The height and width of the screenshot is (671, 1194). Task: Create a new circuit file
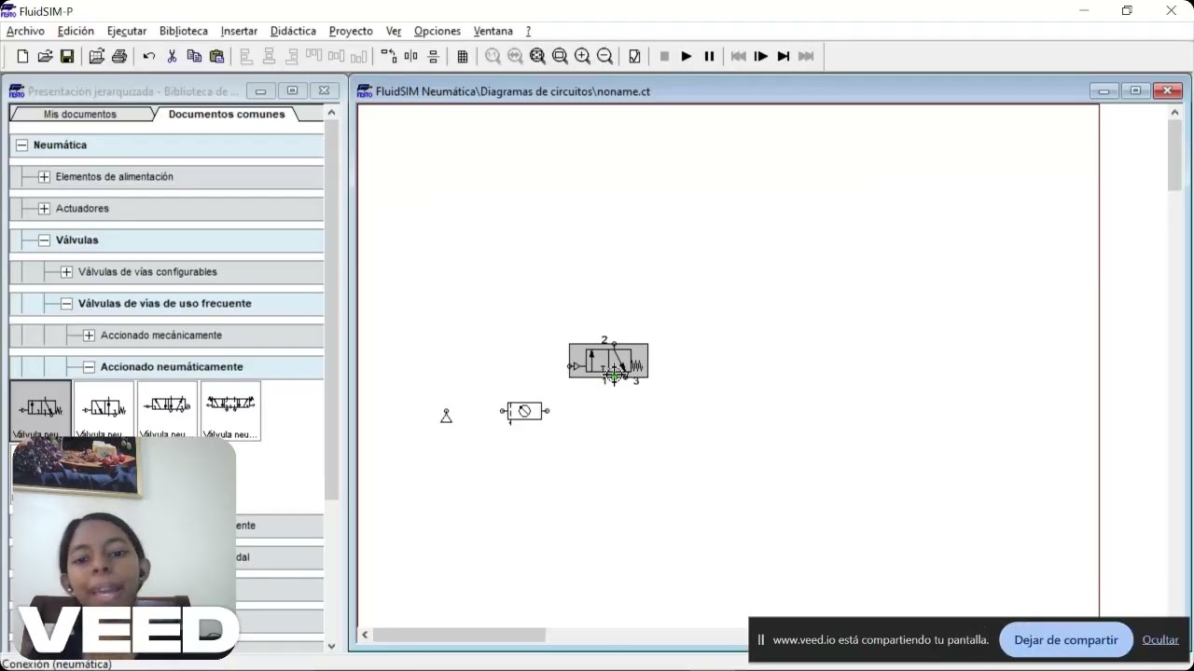click(x=22, y=56)
